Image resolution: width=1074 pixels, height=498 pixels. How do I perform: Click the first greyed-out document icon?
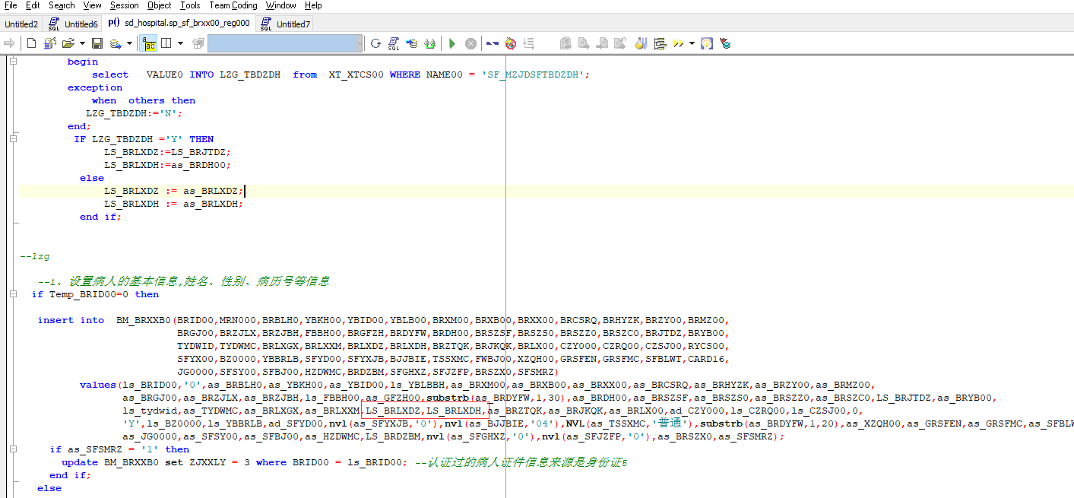coord(566,43)
